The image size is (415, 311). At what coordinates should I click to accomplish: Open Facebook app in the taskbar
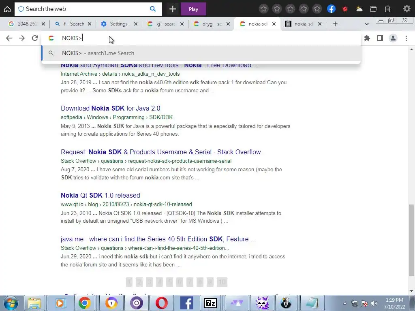pos(186,303)
